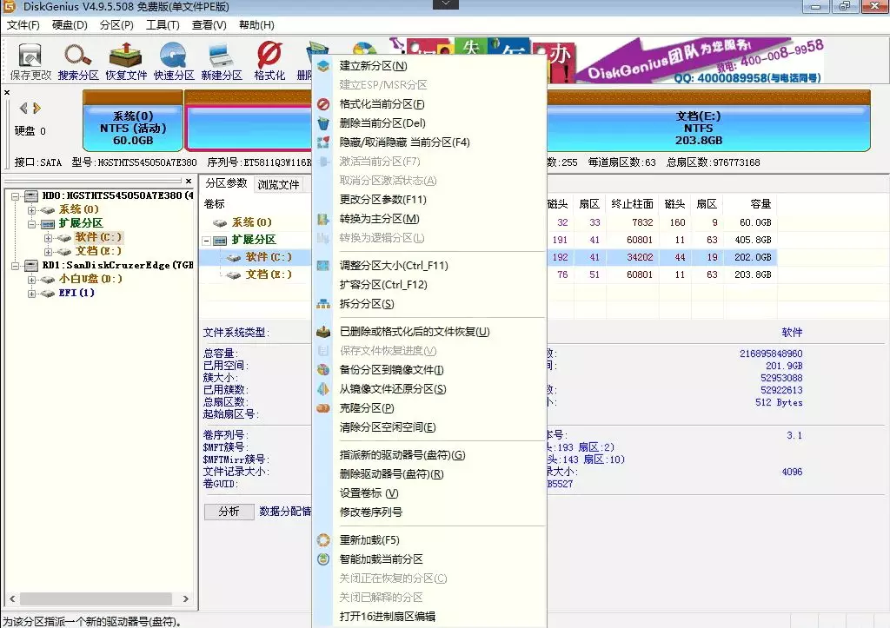Expand the EFI(1) partition tree node
The image size is (890, 628).
32,294
